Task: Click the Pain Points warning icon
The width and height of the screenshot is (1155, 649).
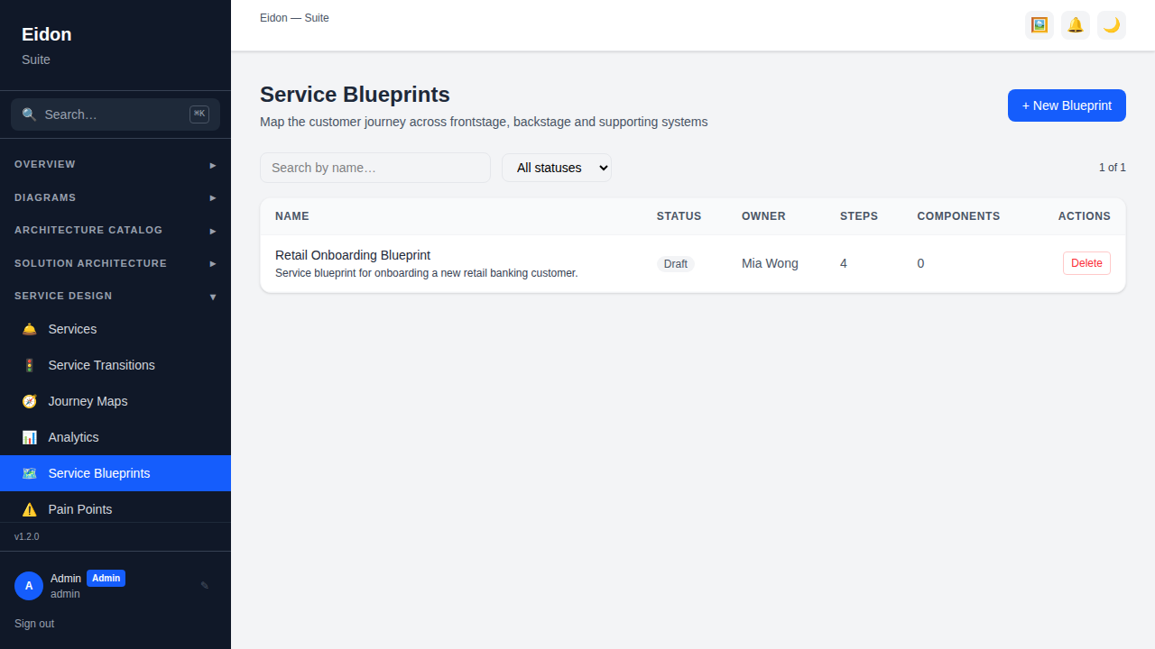Action: click(x=30, y=509)
